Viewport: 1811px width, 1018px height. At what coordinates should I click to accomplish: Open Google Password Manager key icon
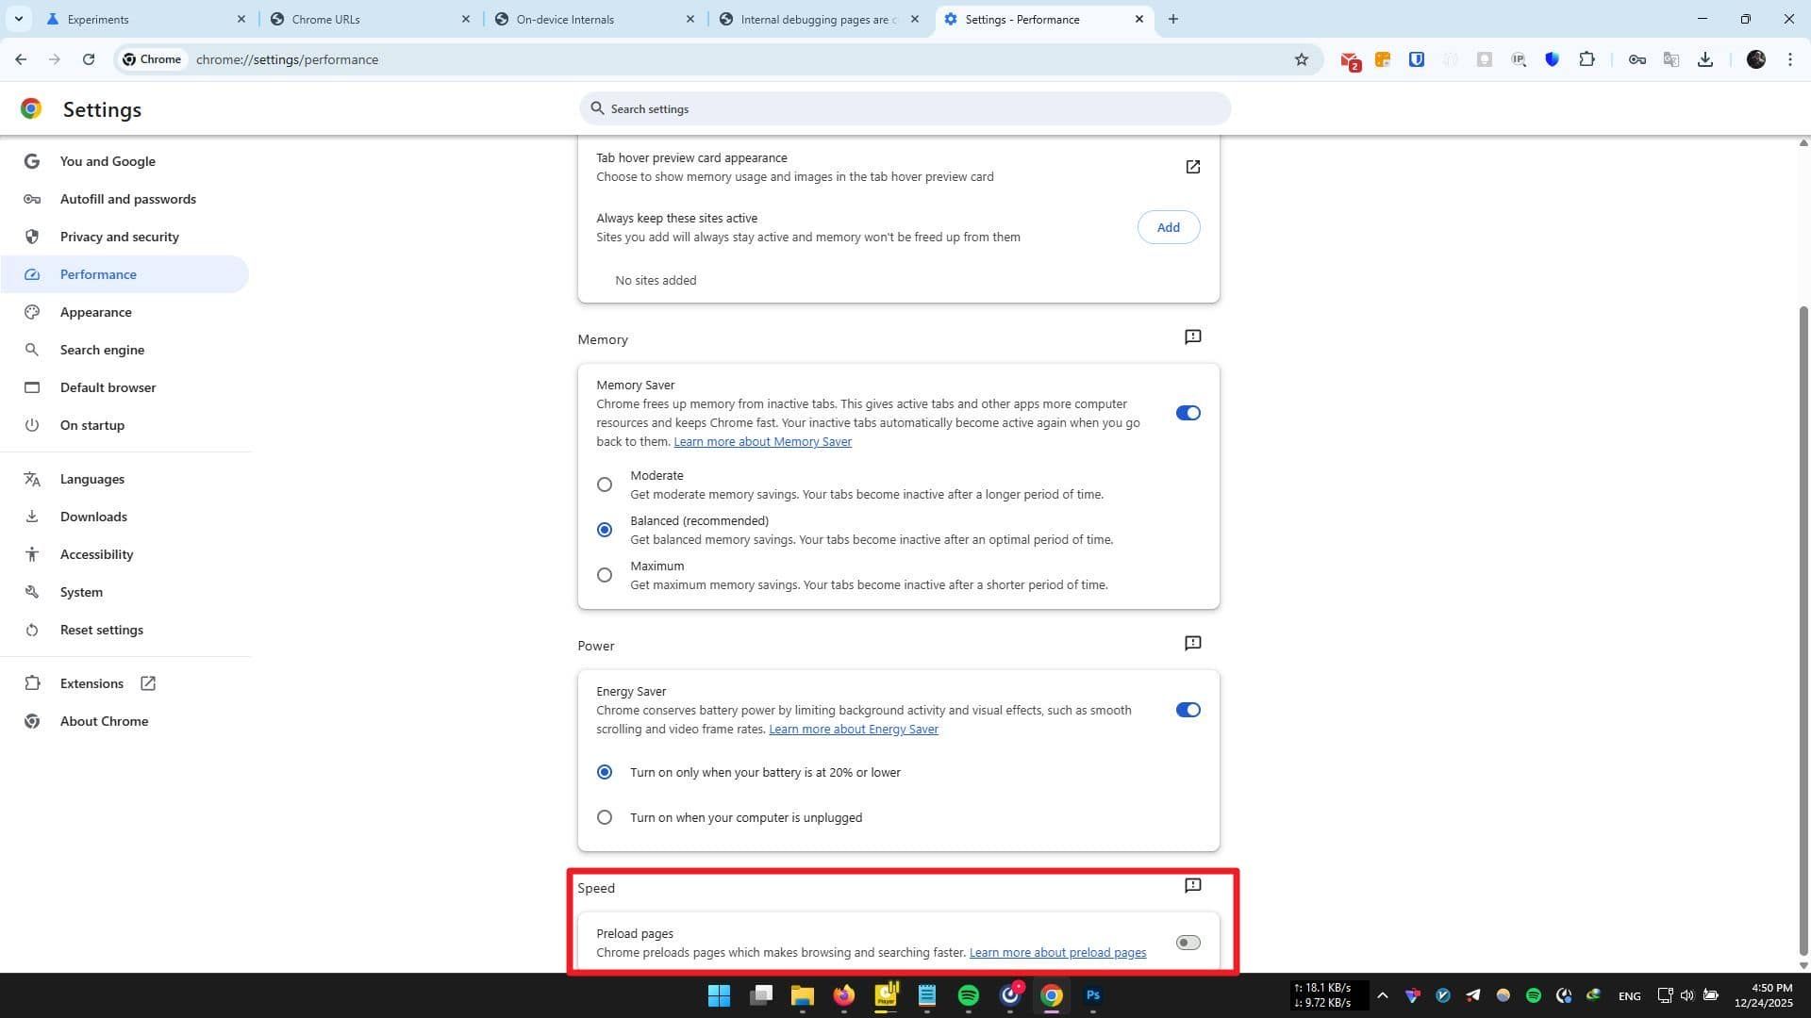1637,58
